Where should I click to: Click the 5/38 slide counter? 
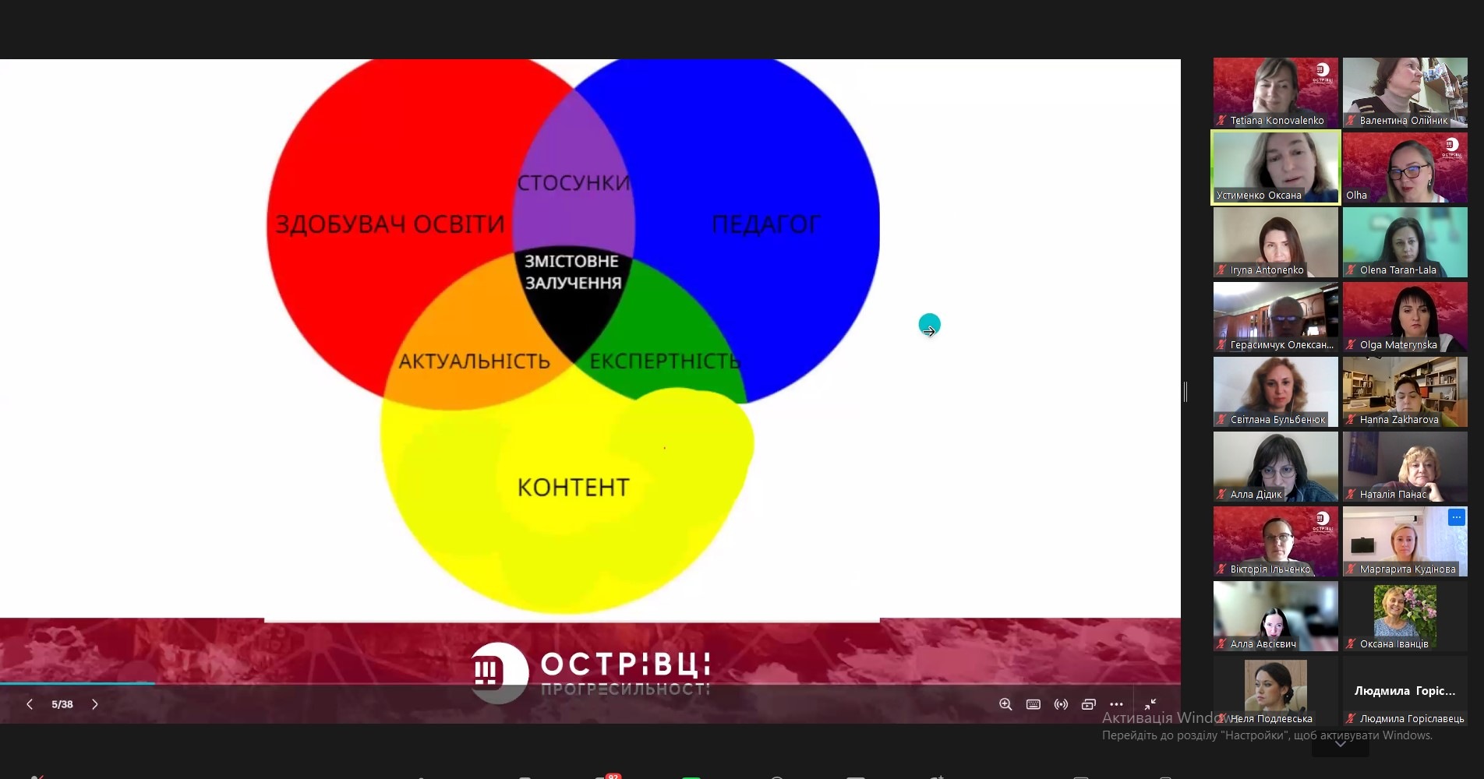click(x=62, y=704)
